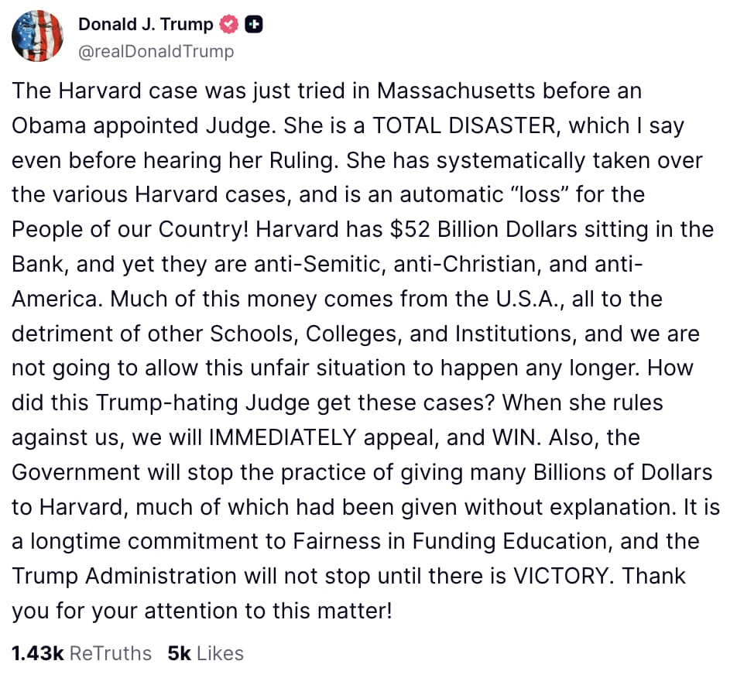
Task: Open the flag-painted profile avatar
Action: tap(38, 36)
